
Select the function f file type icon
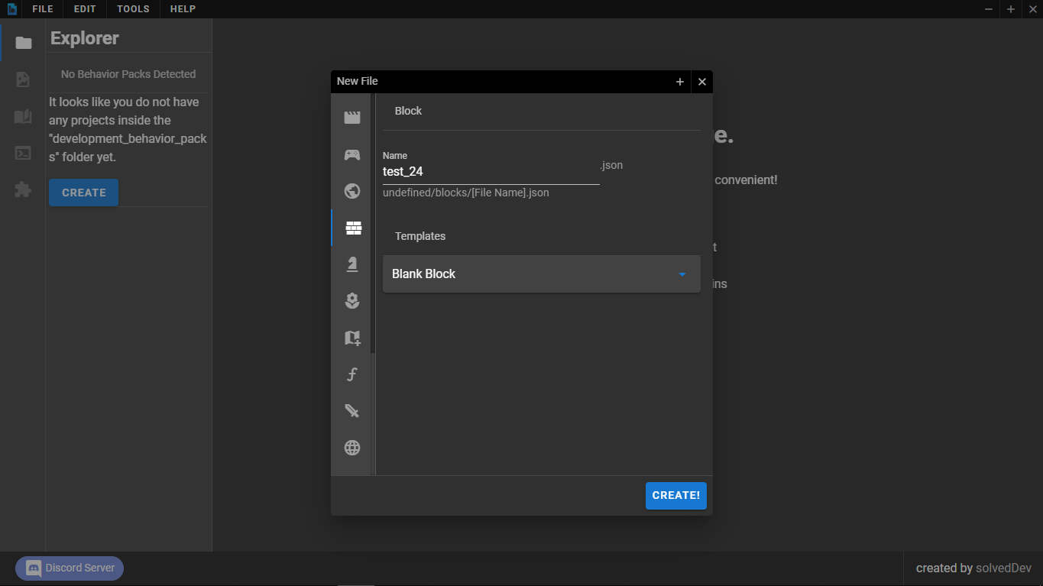351,374
